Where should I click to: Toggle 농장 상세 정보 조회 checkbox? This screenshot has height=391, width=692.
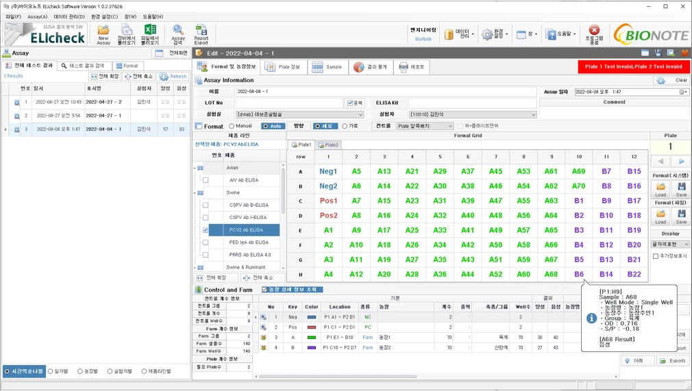click(264, 290)
